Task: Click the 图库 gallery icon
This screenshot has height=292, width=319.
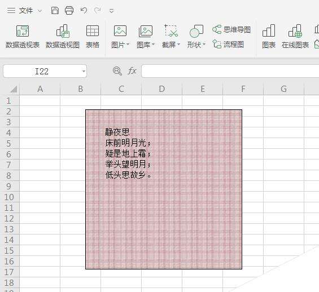Action: [x=146, y=31]
